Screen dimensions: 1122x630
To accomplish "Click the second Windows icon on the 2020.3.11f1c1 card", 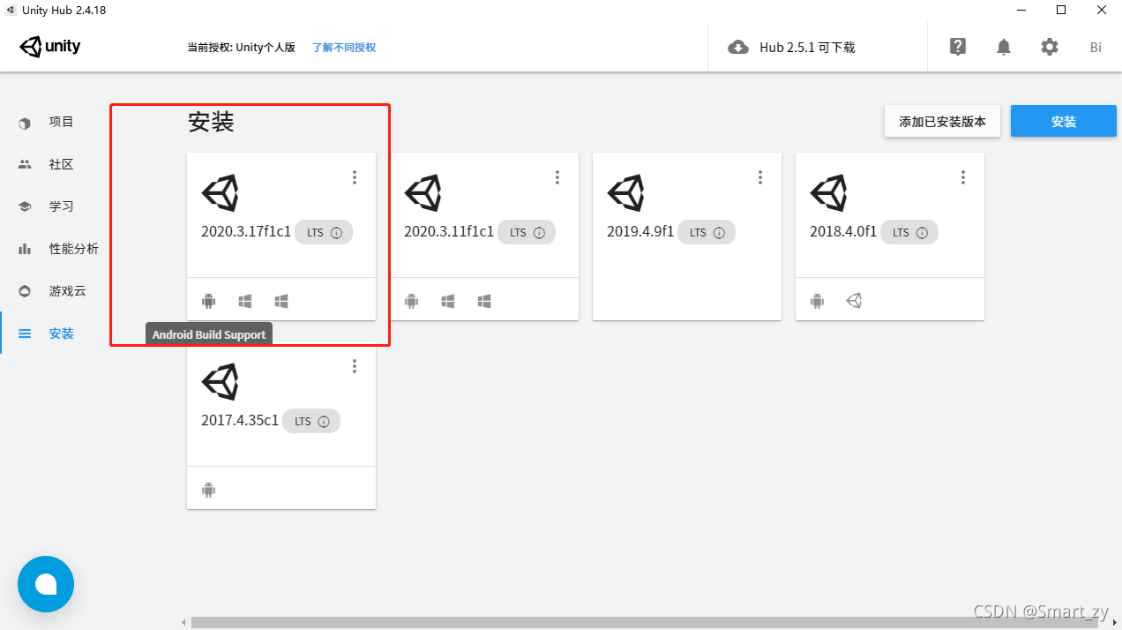I will [x=484, y=301].
